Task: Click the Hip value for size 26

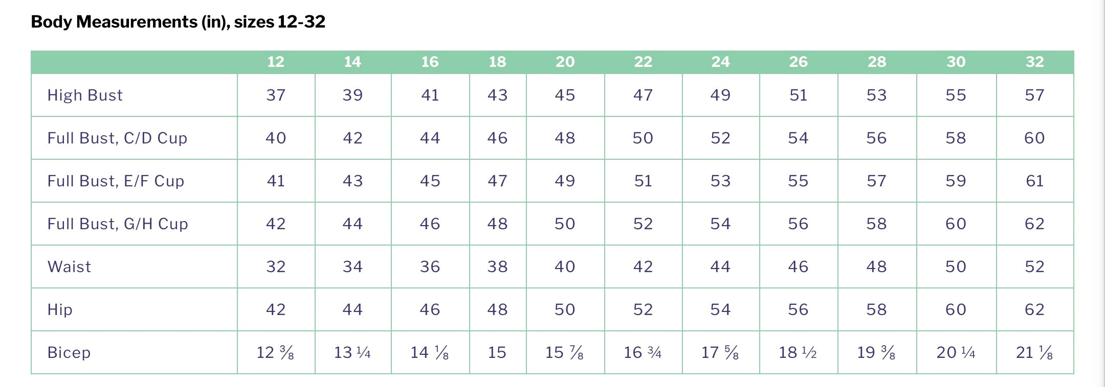Action: point(798,310)
